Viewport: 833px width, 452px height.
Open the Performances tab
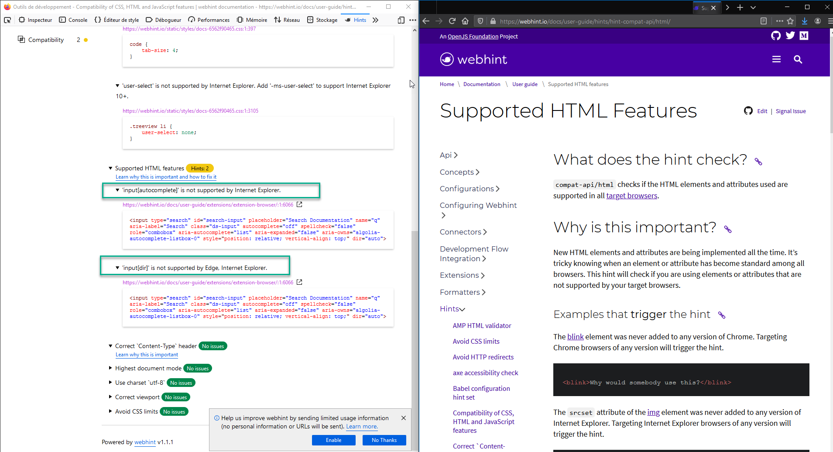pos(209,20)
